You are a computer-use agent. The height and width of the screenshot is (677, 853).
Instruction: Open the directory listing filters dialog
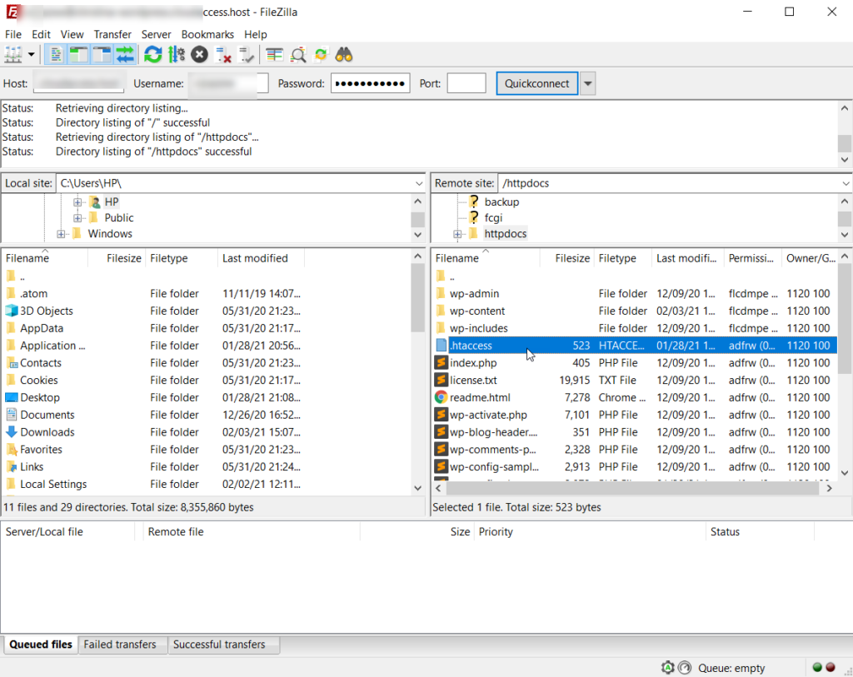point(275,55)
